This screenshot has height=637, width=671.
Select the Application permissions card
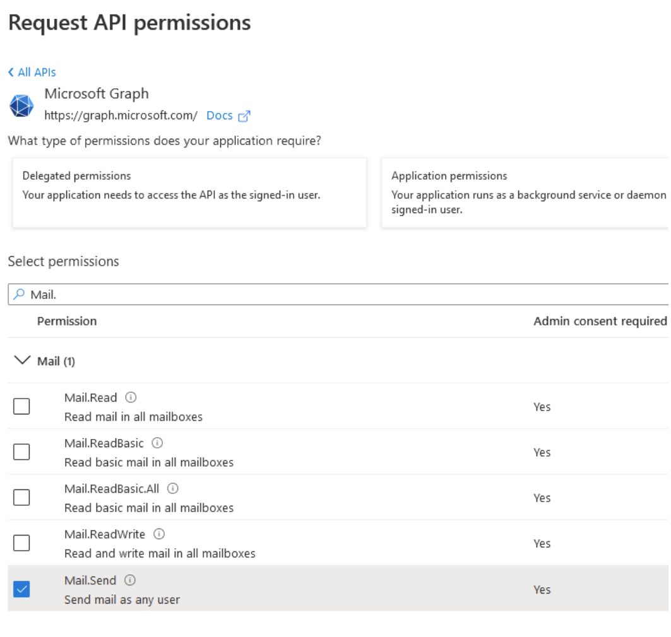point(526,192)
